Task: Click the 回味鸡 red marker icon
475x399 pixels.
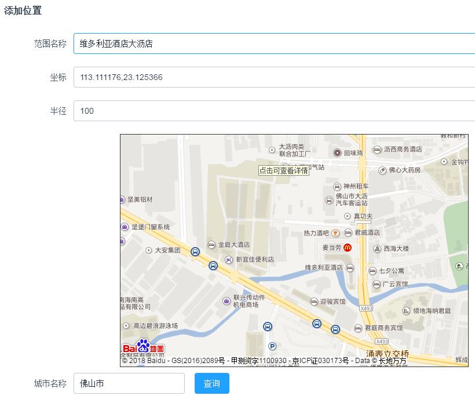Action: coord(337,152)
